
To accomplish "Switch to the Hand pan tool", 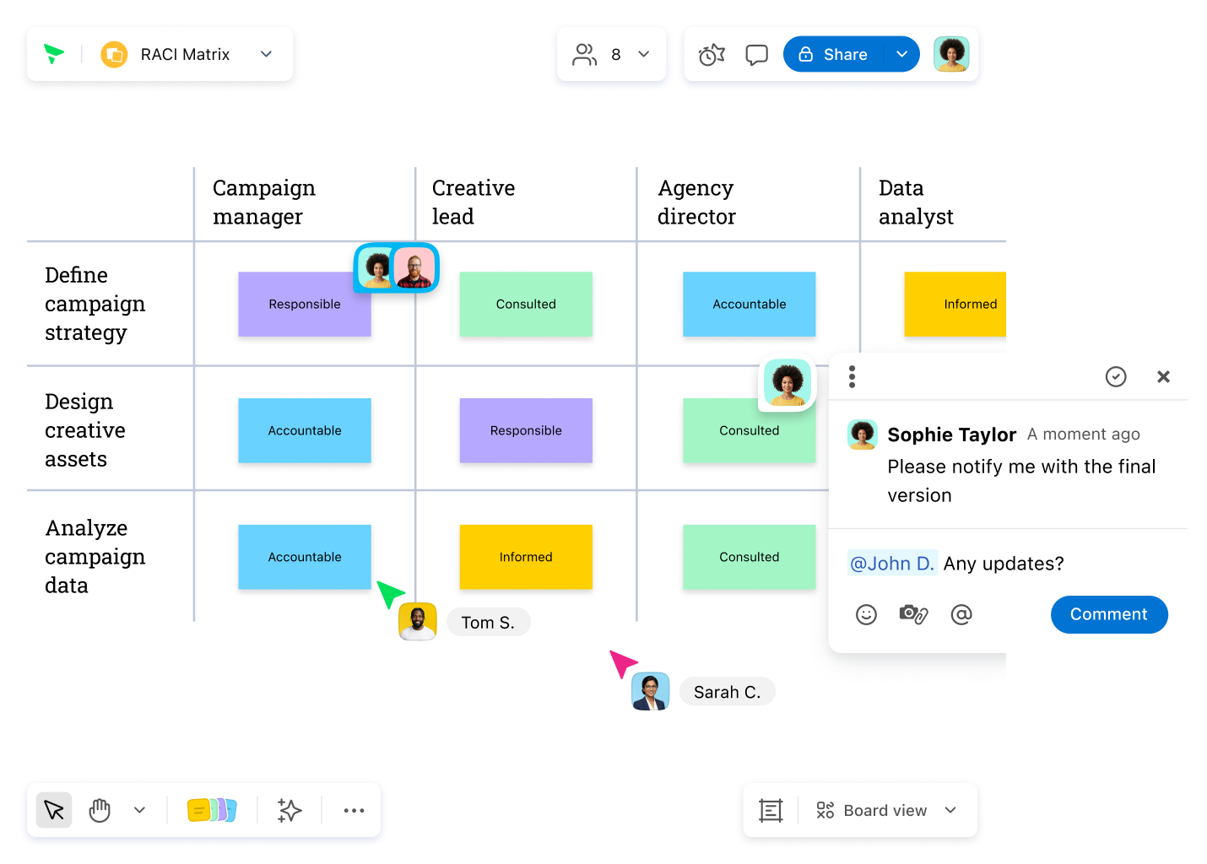I will (x=100, y=810).
